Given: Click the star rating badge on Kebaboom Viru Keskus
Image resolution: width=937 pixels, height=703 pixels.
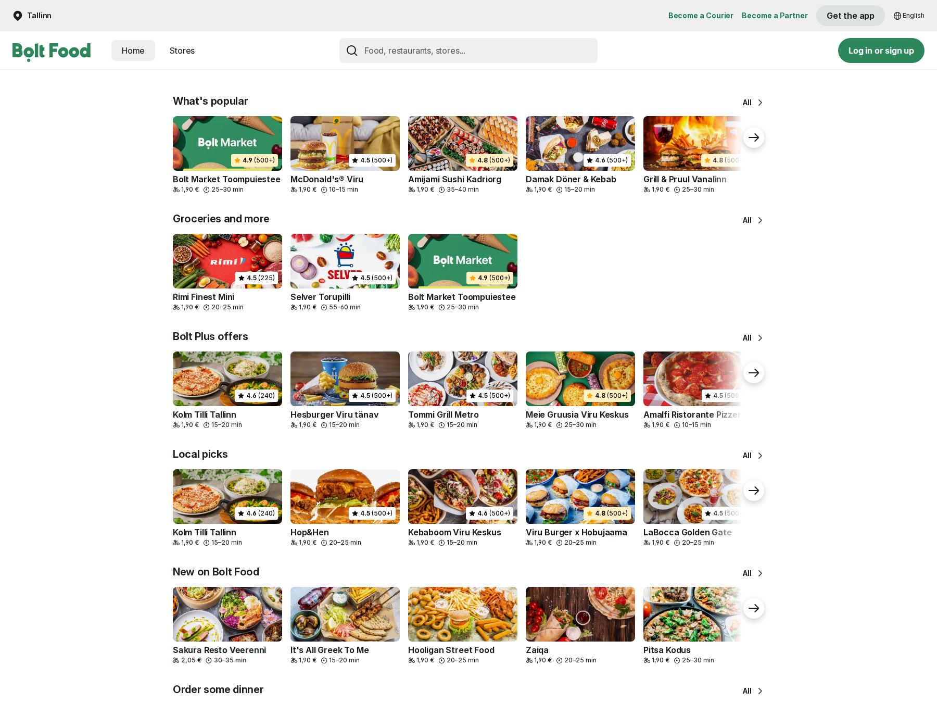Looking at the screenshot, I should coord(490,513).
